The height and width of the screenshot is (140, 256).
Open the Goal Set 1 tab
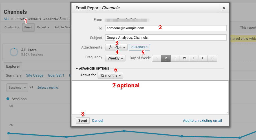coord(56,75)
